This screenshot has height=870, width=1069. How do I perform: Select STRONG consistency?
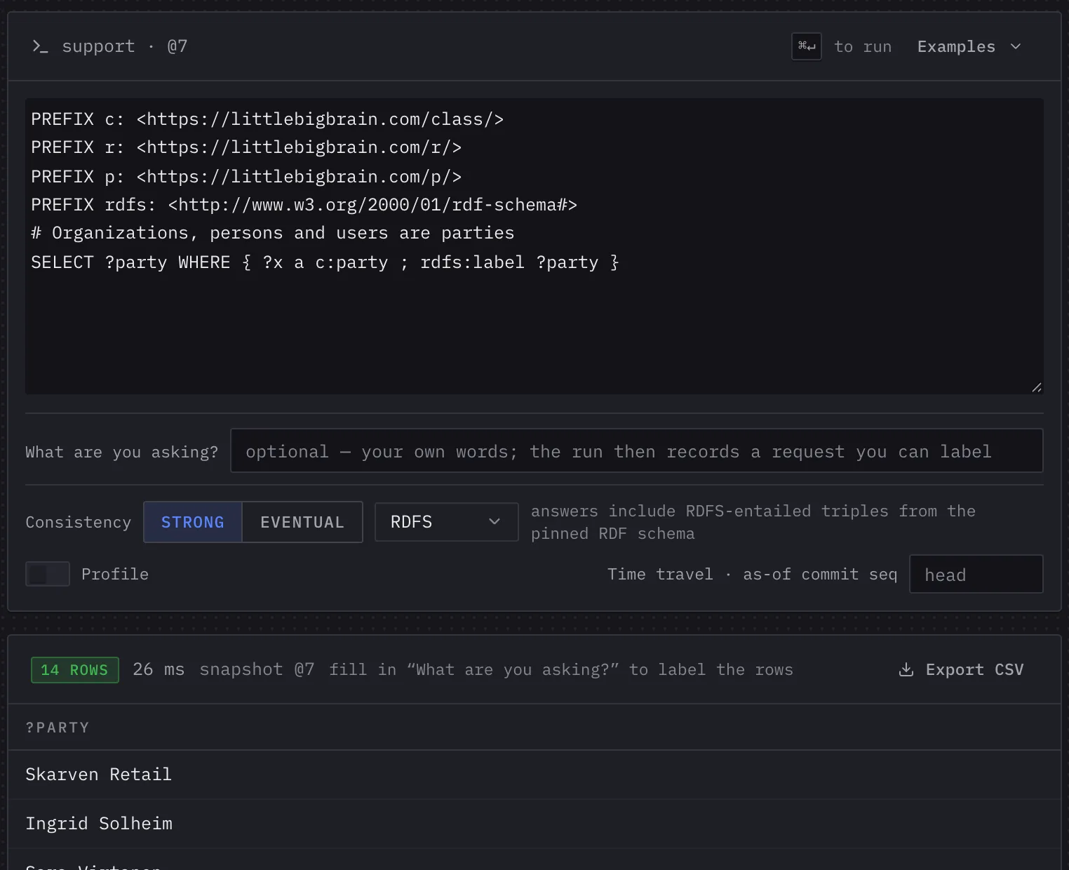(x=193, y=522)
